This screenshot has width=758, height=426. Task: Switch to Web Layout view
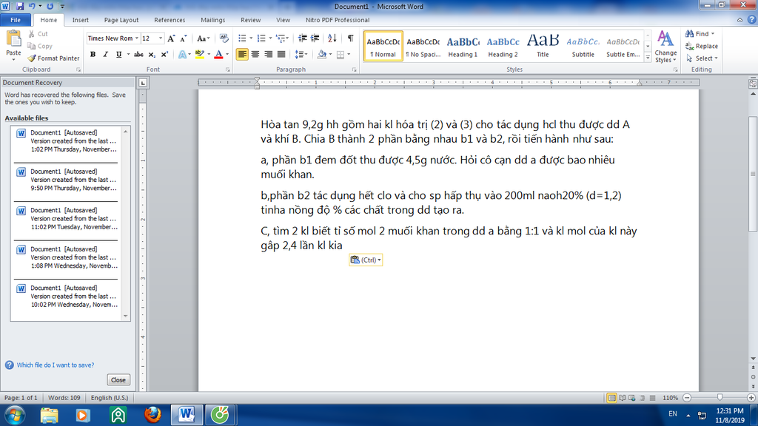[x=632, y=398]
